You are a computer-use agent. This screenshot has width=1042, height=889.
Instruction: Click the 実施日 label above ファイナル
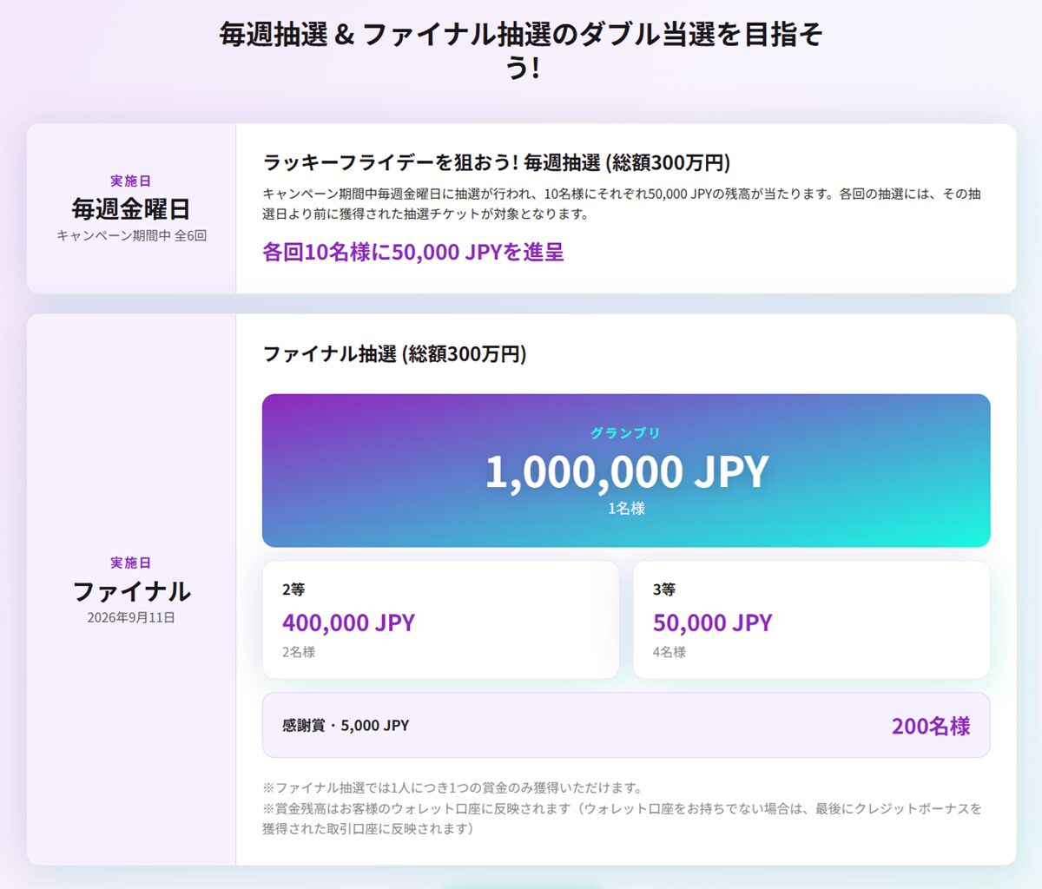pos(131,563)
